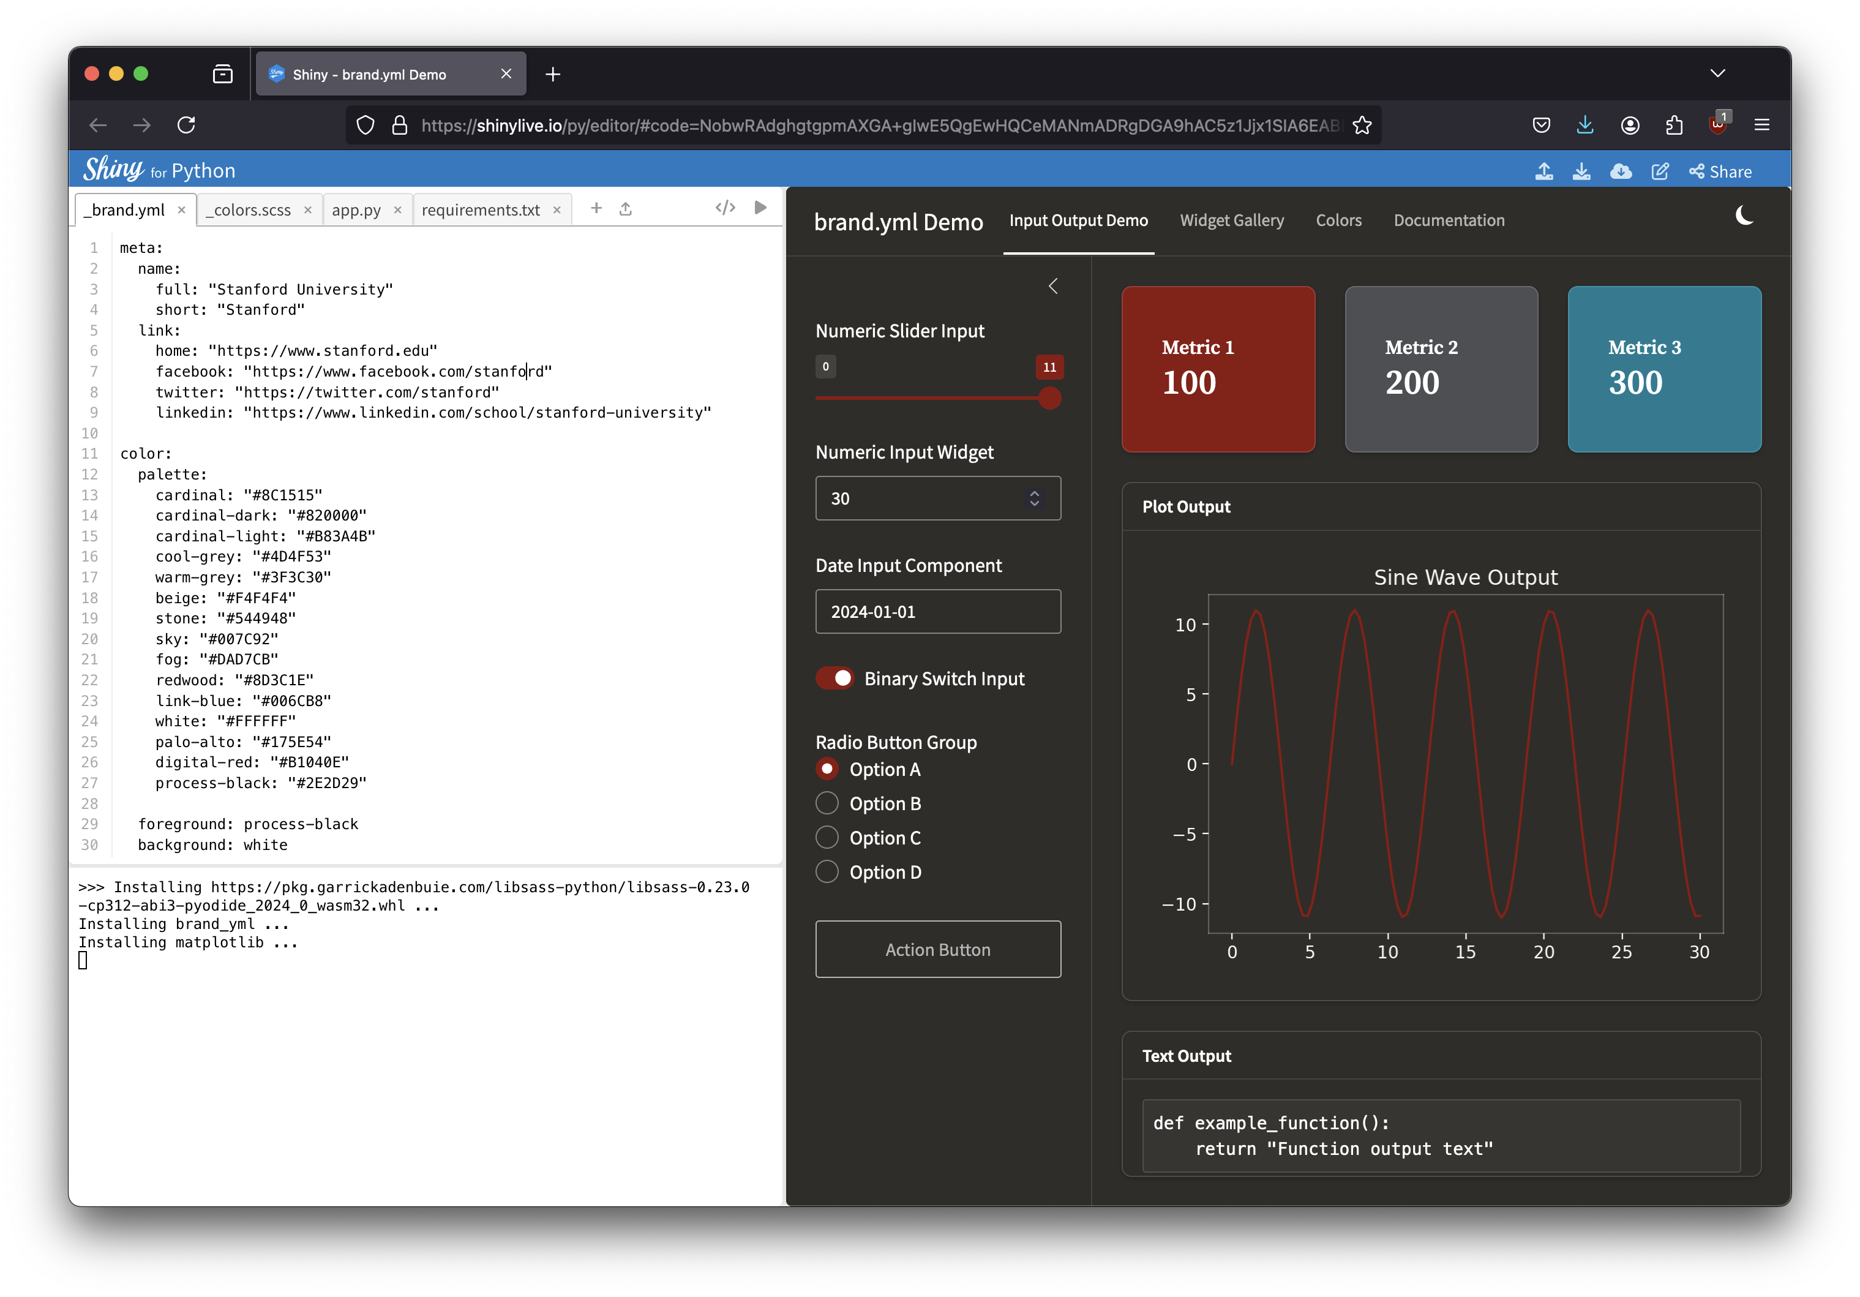Screen dimensions: 1860x1297
Task: Select radio Option C
Action: point(827,837)
